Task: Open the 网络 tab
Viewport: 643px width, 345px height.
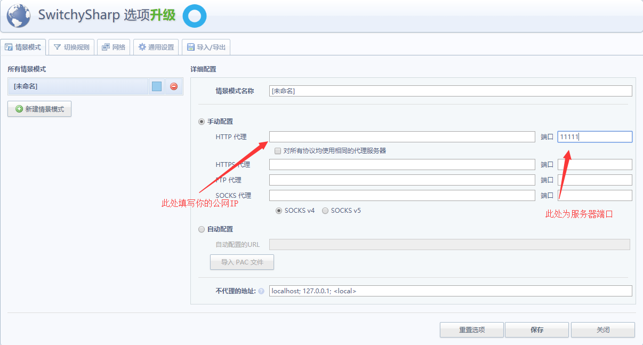Action: coord(114,47)
